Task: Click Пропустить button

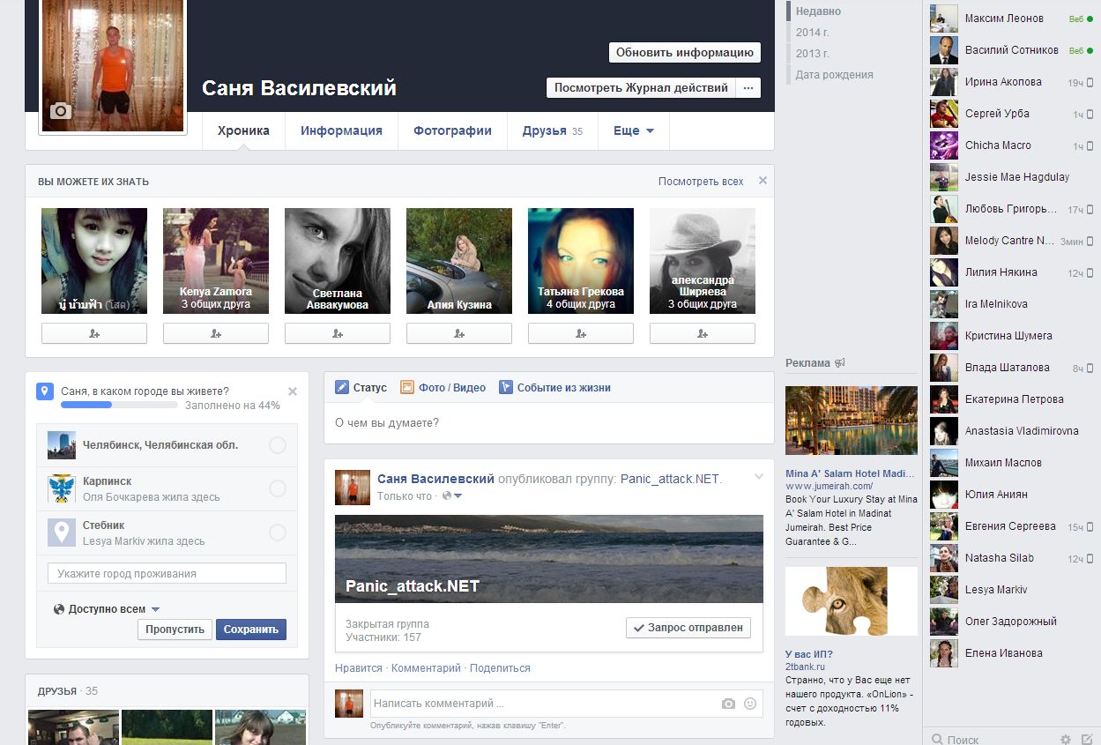Action: [x=175, y=630]
